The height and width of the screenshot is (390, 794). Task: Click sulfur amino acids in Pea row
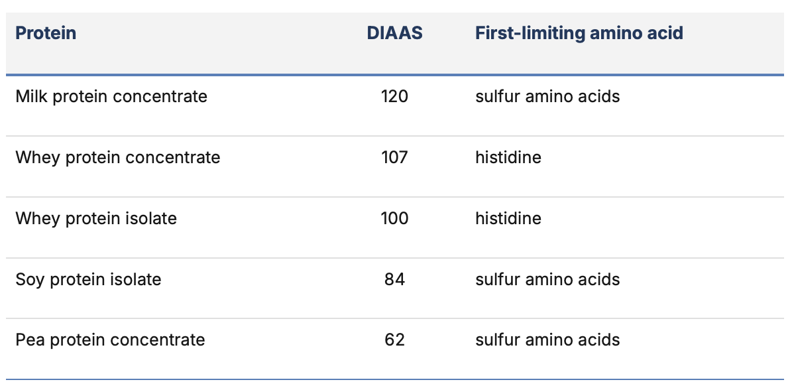pos(547,340)
